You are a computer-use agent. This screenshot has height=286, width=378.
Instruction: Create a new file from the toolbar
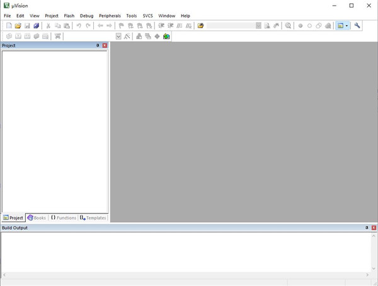point(9,26)
